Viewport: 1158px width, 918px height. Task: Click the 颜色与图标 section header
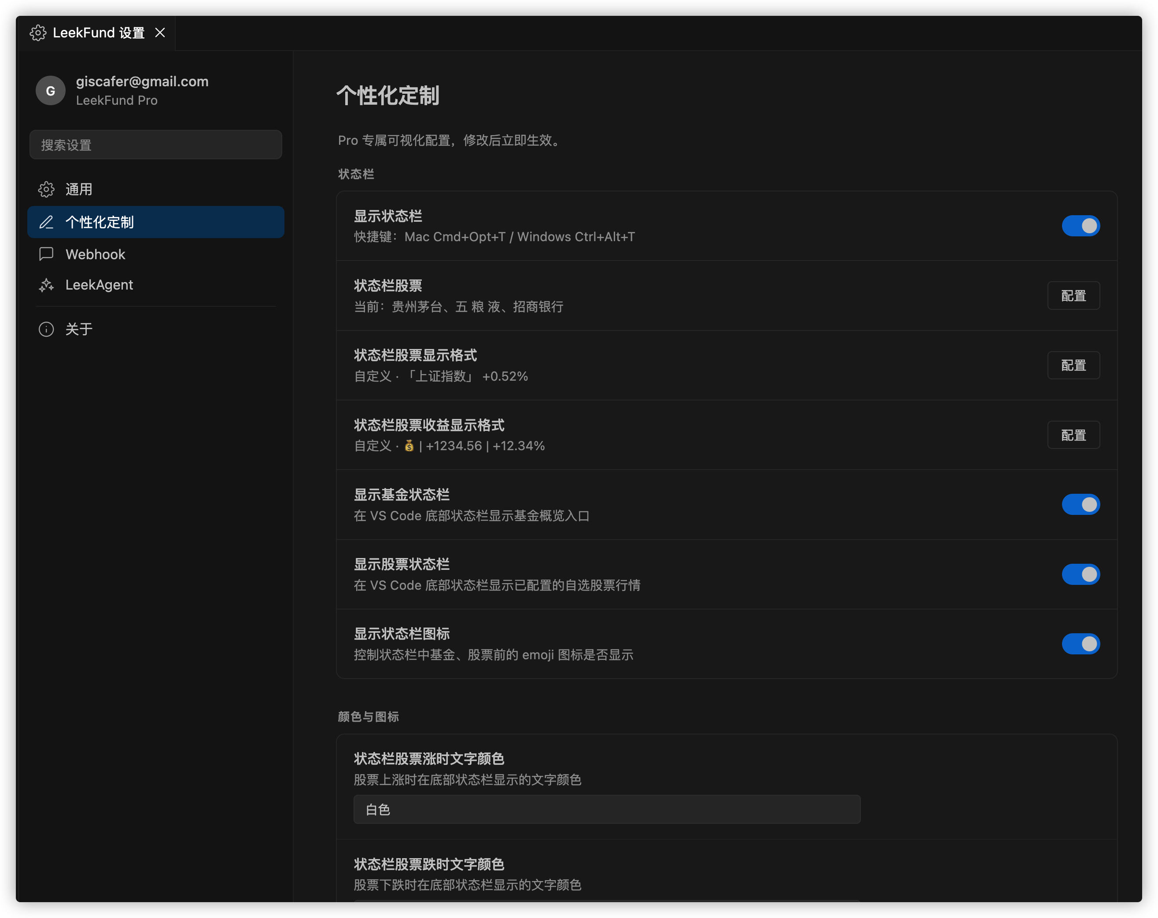click(x=368, y=717)
